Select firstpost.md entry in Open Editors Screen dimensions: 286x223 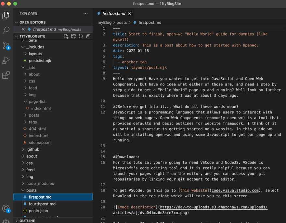[x=53, y=29]
